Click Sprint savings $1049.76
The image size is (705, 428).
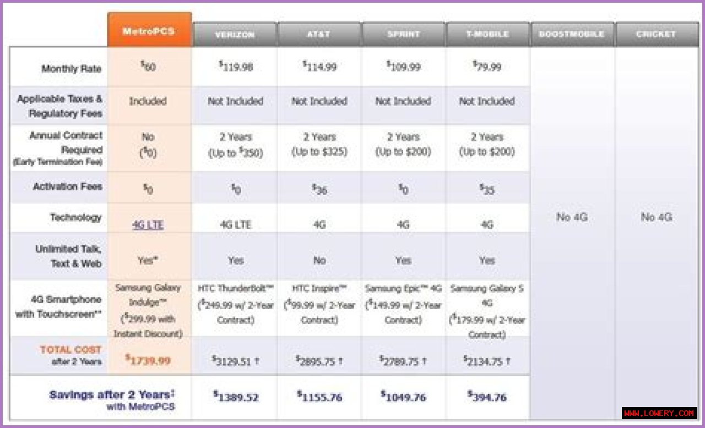[x=403, y=397]
